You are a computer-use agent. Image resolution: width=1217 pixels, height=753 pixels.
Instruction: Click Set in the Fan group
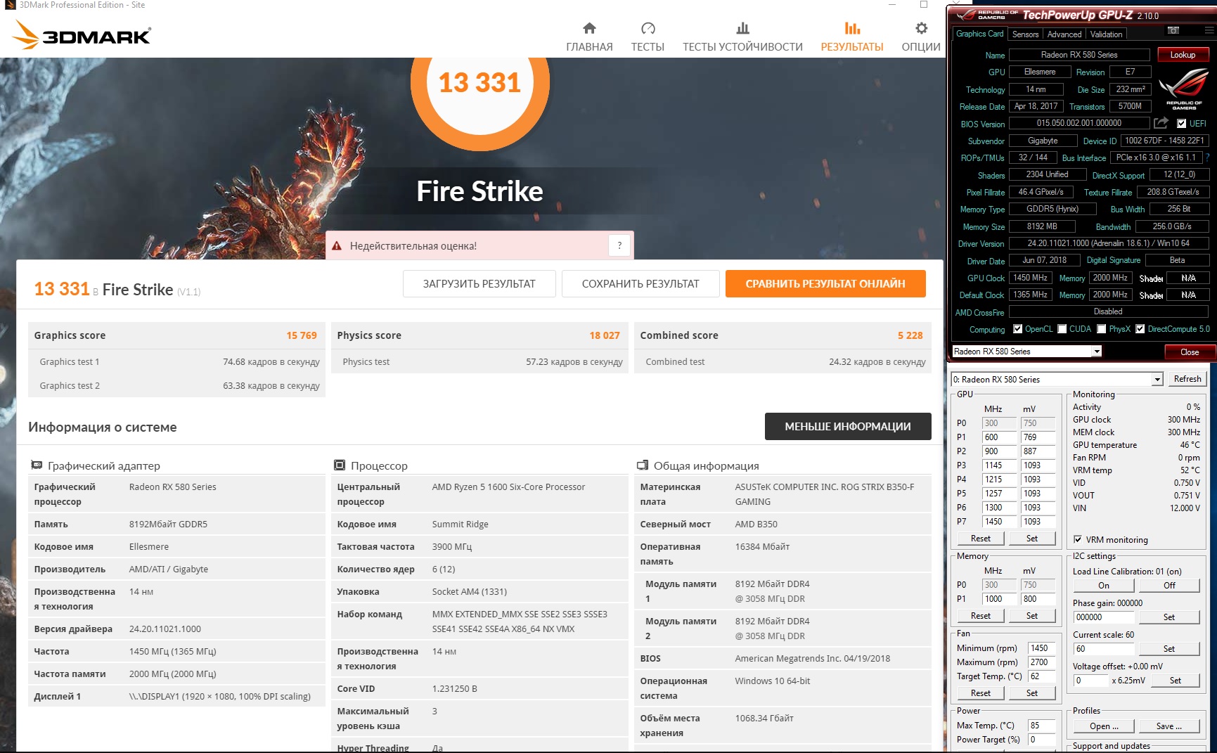click(1031, 693)
